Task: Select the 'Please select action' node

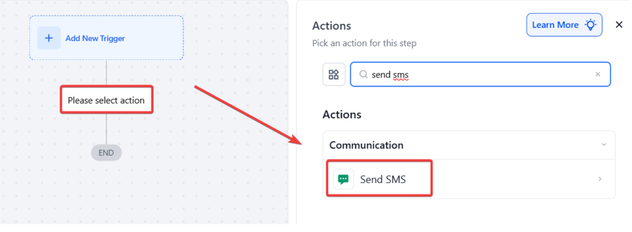Action: point(106,100)
